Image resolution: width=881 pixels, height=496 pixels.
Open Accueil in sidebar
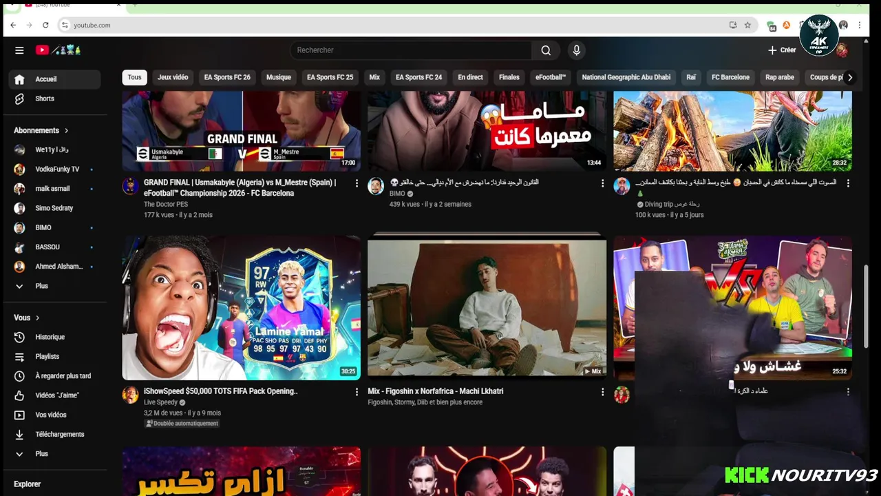(x=55, y=79)
